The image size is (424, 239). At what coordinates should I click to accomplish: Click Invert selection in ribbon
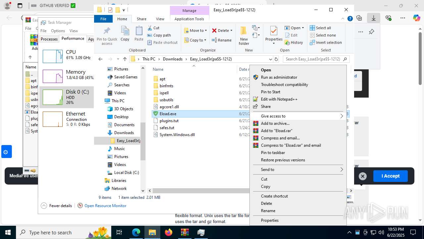(326, 42)
